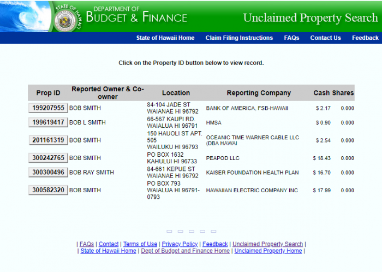Click the $ 17.99 cash amount

[x=321, y=191]
